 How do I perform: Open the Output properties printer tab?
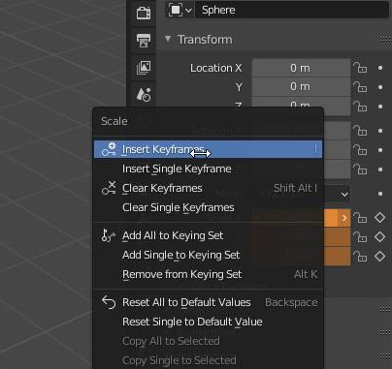coord(144,41)
